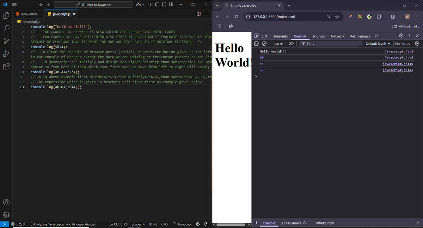
Task: Change indentation via Spaces: 4
Action: click(x=138, y=224)
